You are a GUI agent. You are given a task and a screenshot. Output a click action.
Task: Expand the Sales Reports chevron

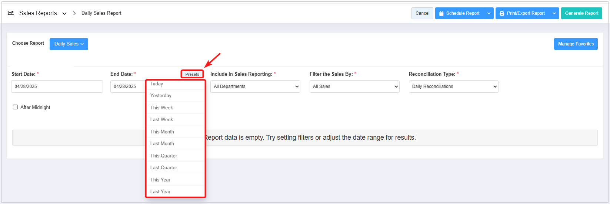click(64, 13)
